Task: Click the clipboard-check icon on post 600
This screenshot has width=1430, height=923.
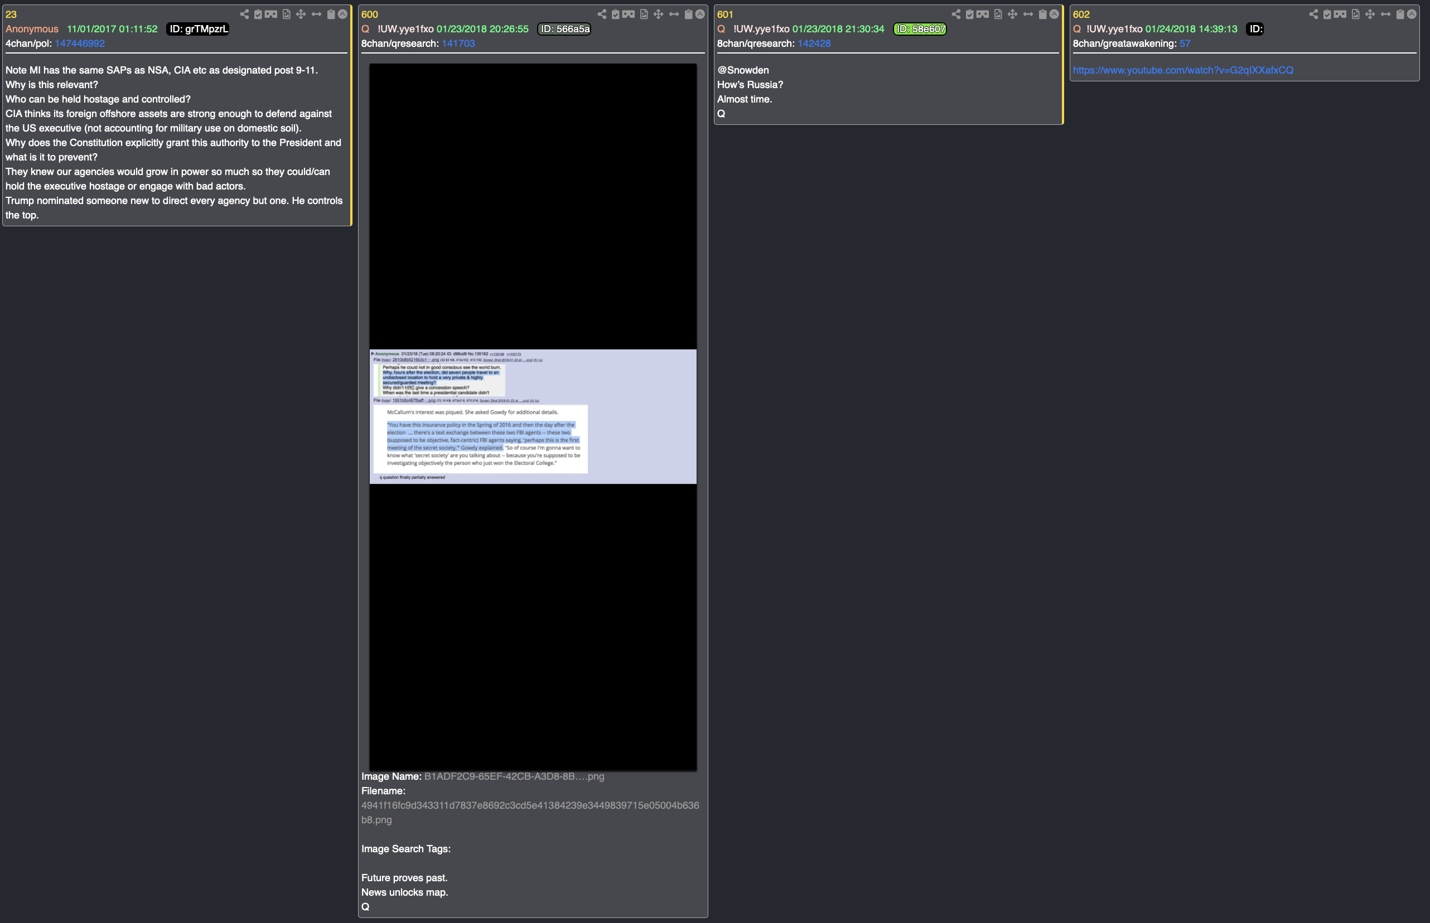Action: point(615,14)
